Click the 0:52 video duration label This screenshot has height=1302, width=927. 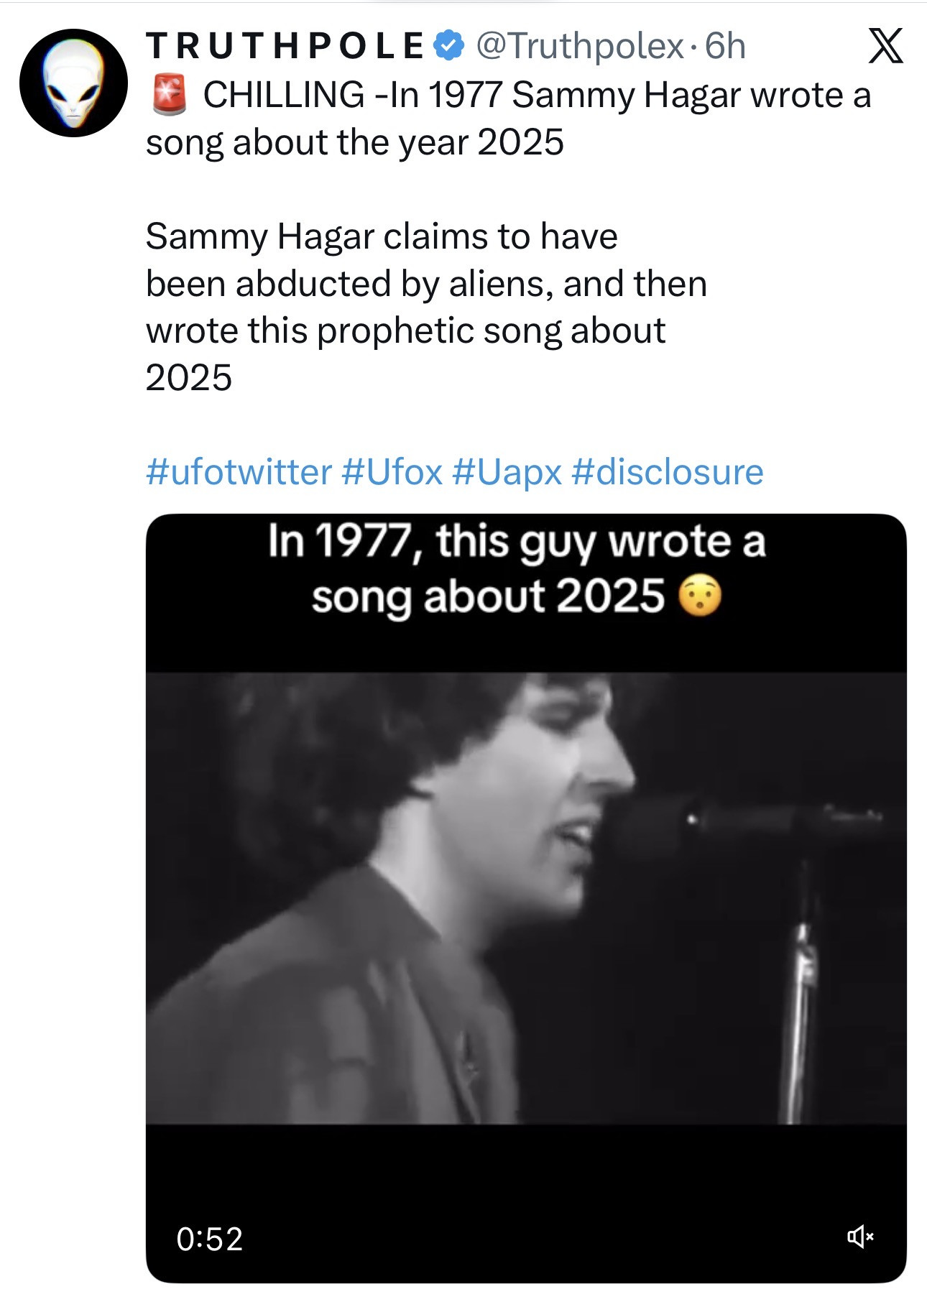tap(210, 1239)
